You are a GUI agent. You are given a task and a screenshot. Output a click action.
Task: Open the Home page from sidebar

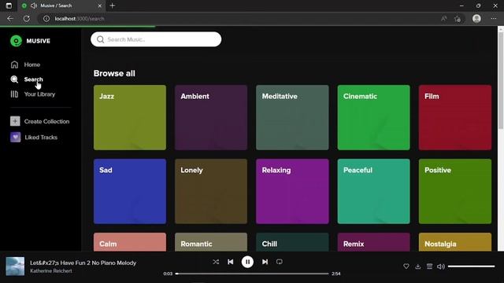click(x=25, y=64)
